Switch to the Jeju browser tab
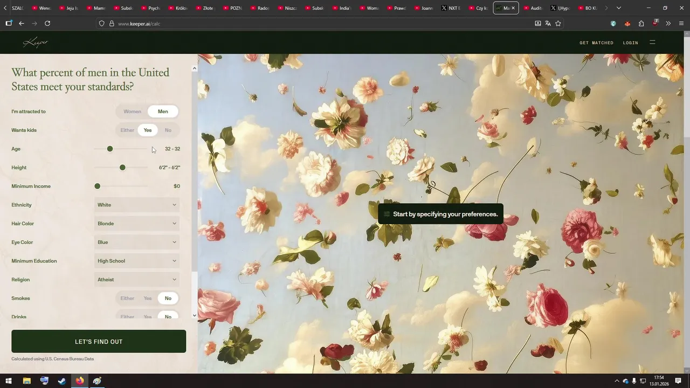Viewport: 690px width, 388px height. [x=68, y=8]
